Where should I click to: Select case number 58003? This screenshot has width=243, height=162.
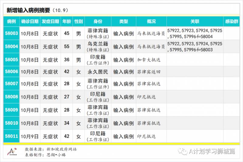[12, 33]
